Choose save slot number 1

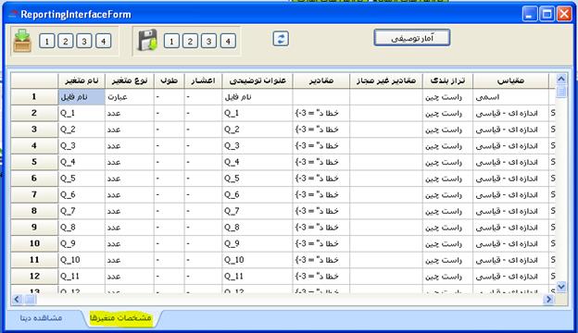pyautogui.click(x=171, y=42)
